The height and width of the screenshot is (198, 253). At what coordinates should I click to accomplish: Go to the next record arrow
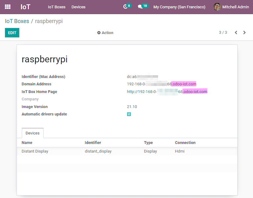(244, 33)
